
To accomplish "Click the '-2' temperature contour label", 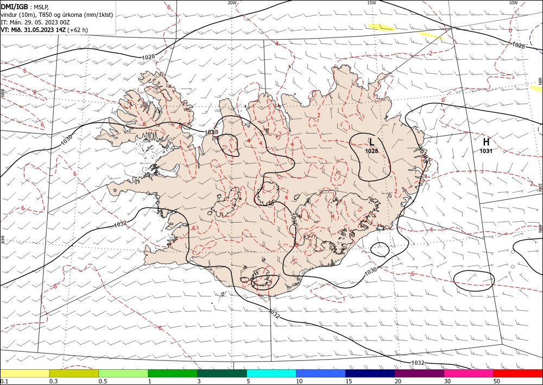I will (x=430, y=53).
